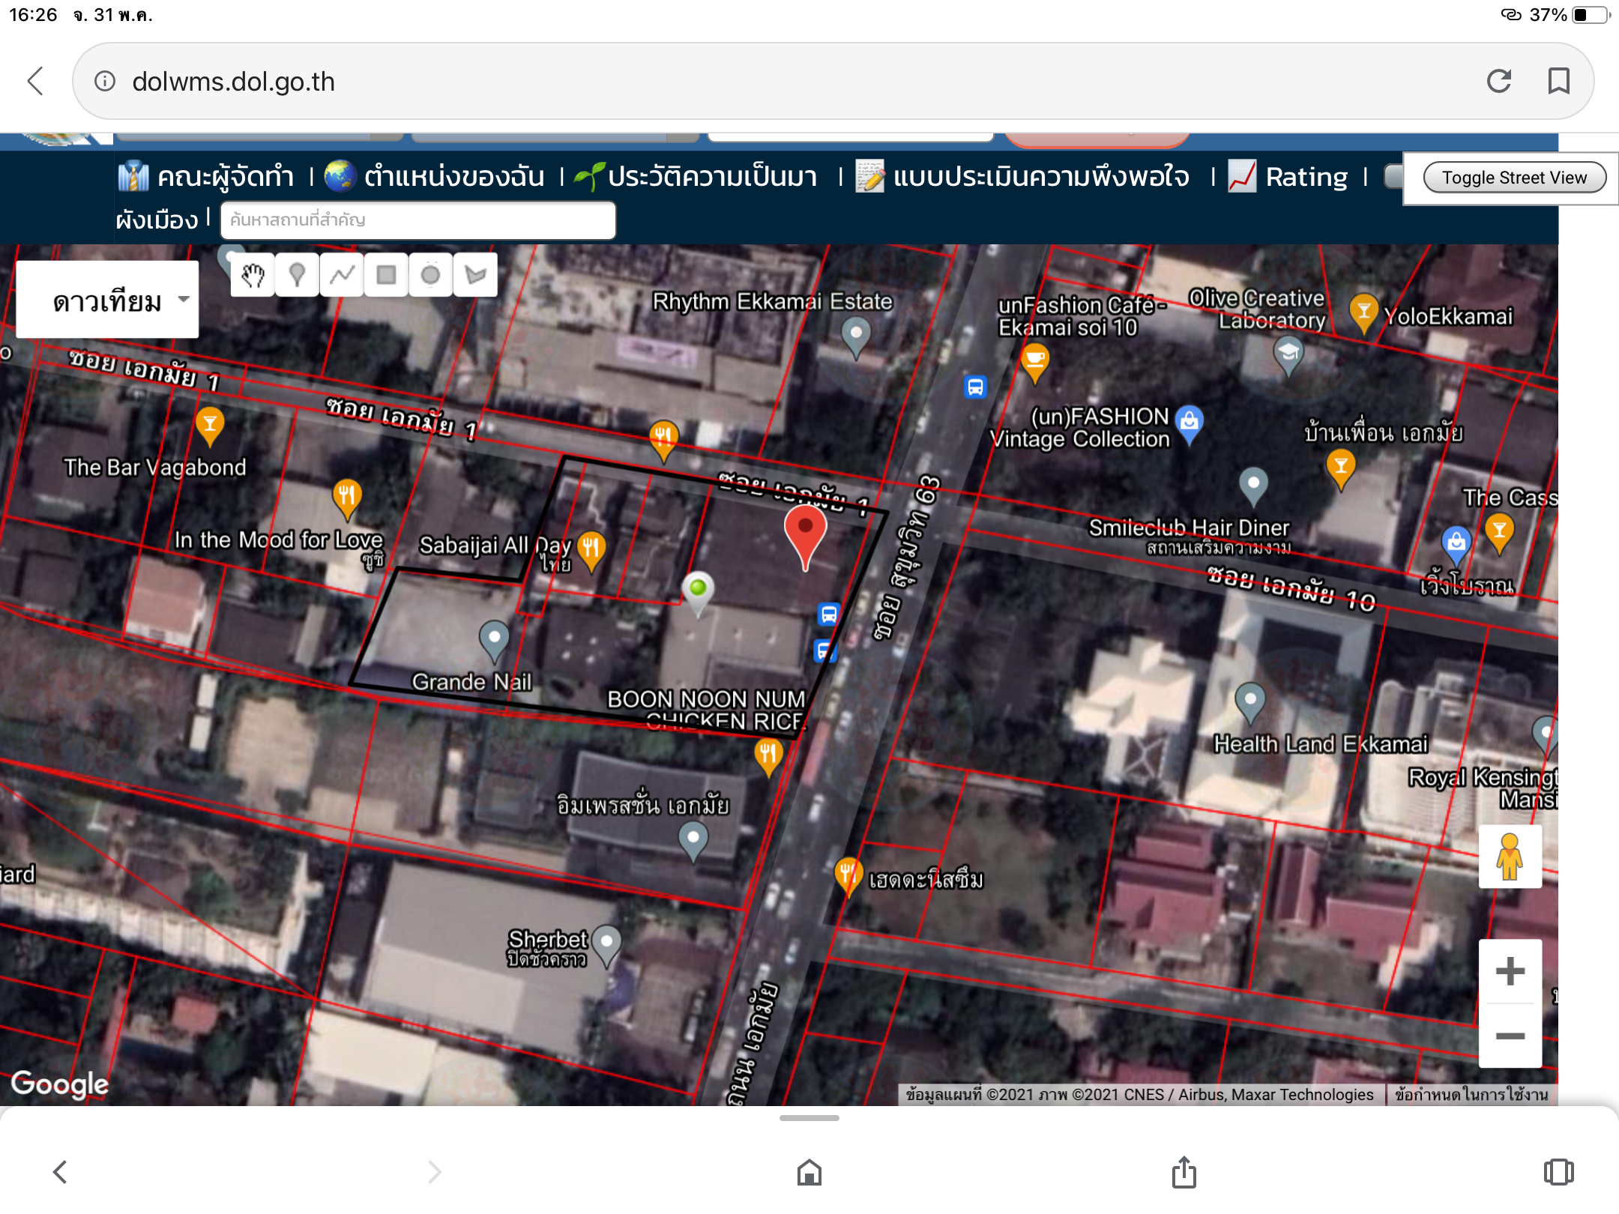Click the (un)FASHION Vintage Collection shop pin
This screenshot has width=1619, height=1214.
click(1190, 425)
